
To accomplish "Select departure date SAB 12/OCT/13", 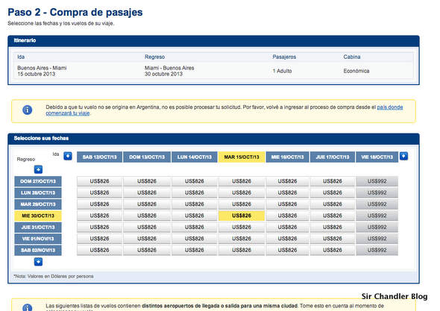I will point(99,157).
